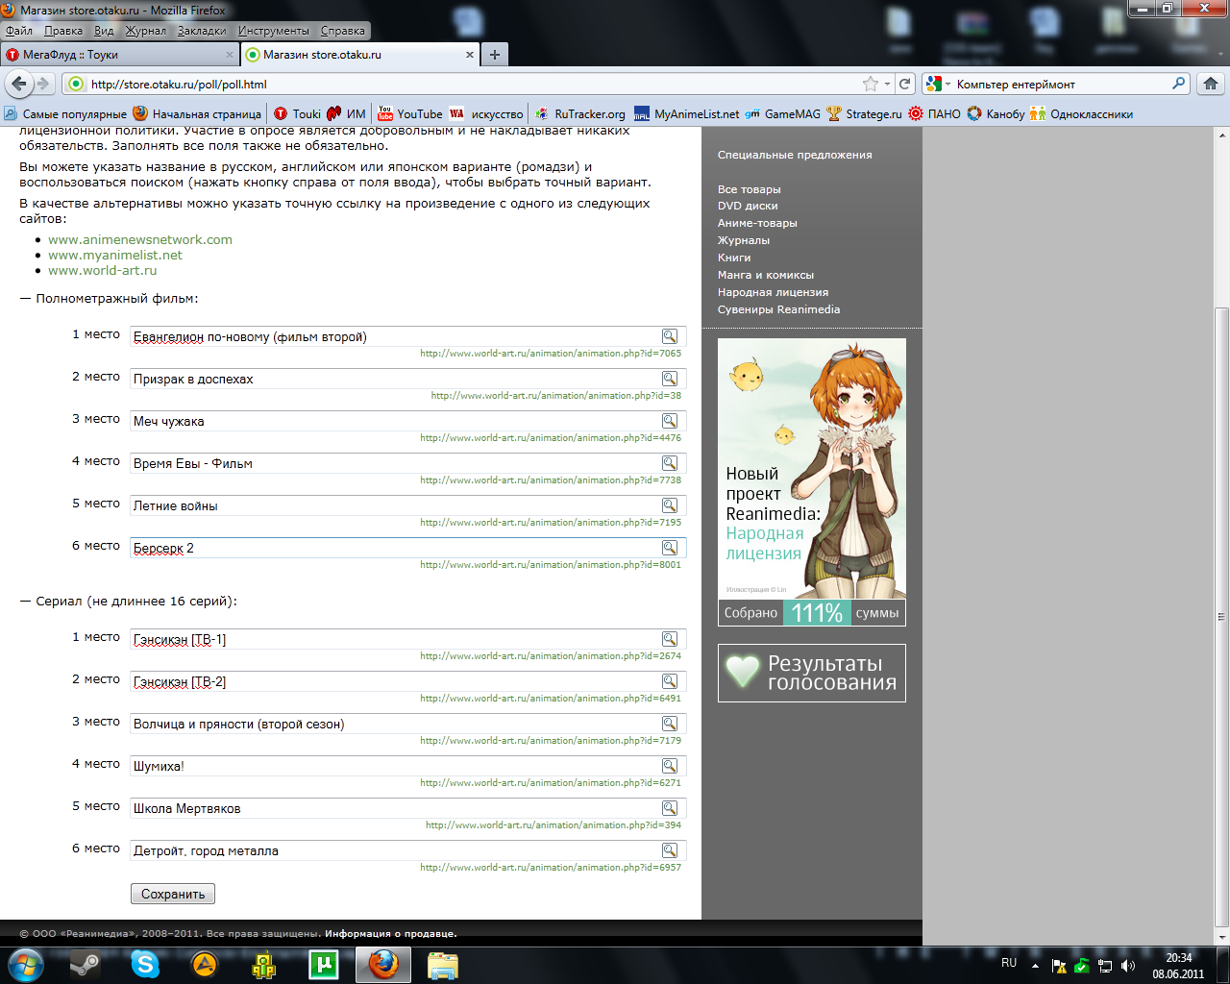Click Собрано 111% суммы progress bar
Screen dimensions: 1230x984
coord(812,612)
